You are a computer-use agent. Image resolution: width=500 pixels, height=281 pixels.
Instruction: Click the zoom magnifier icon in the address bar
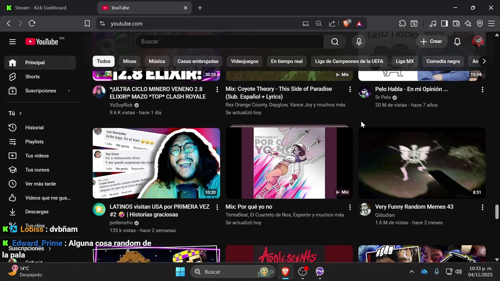319,23
